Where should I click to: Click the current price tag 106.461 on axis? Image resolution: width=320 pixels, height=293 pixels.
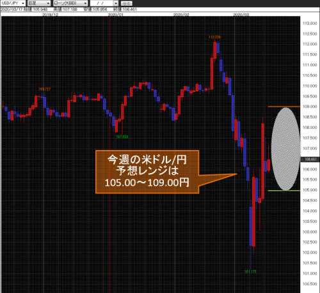point(310,159)
